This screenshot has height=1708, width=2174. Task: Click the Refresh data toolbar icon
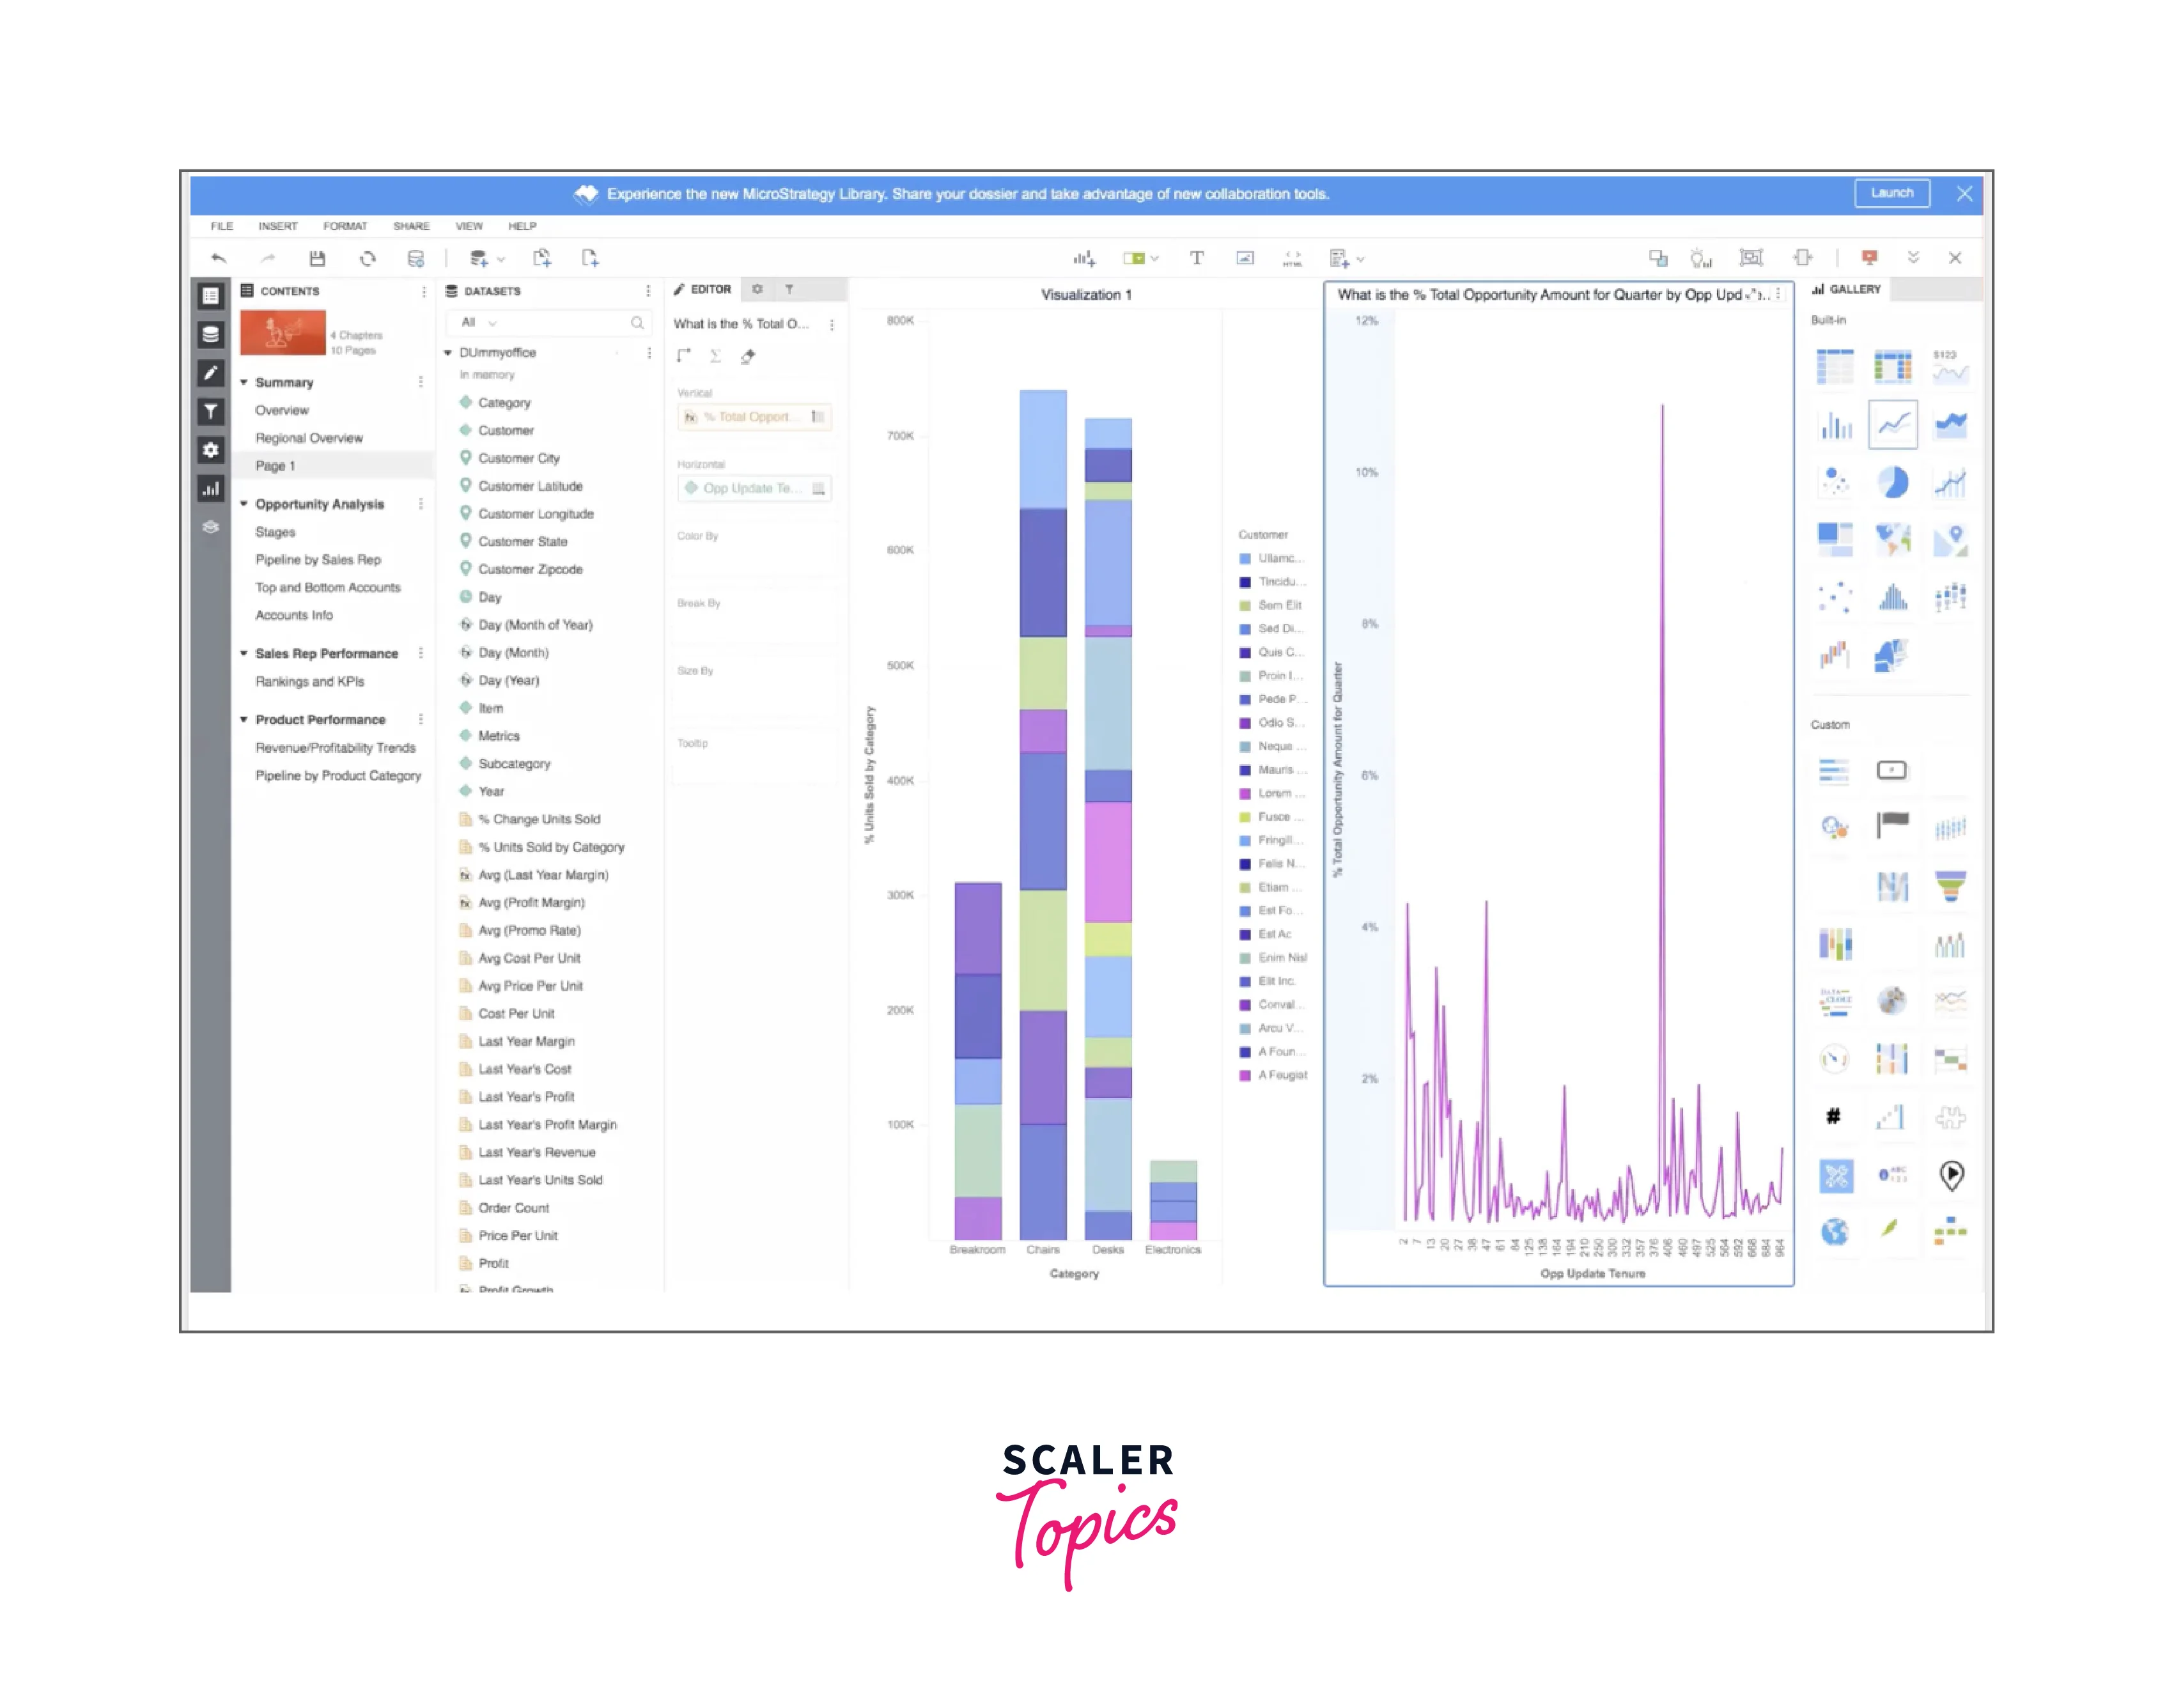pos(367,259)
